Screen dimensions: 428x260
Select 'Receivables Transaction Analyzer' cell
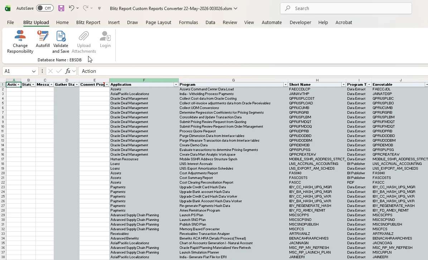[234, 234]
